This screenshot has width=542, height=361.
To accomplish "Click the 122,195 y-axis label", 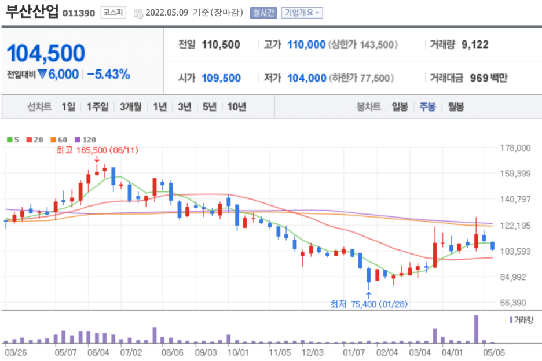I will pos(515,226).
